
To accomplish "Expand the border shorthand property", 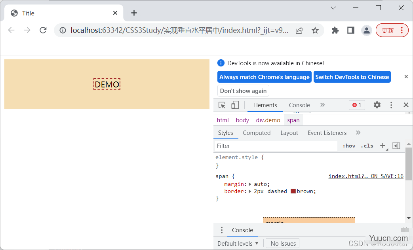I will click(x=250, y=191).
